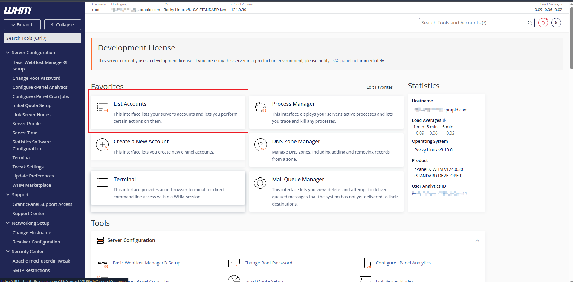
Task: Click the DNS Zone Manager icon
Action: coord(260,145)
